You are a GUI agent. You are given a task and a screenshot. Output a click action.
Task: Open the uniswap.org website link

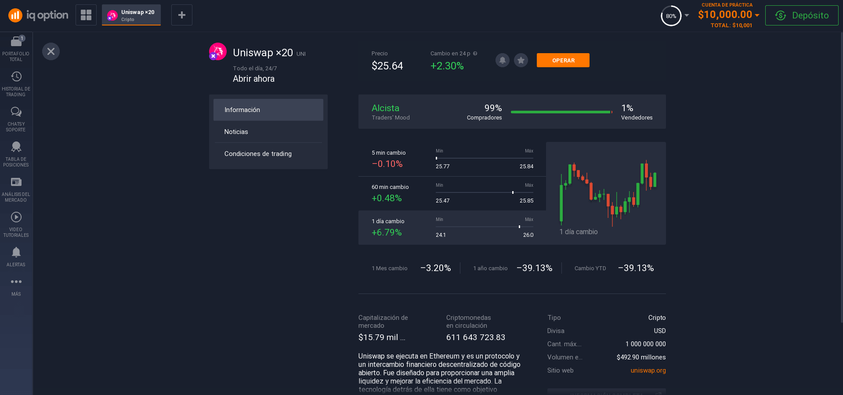click(648, 370)
